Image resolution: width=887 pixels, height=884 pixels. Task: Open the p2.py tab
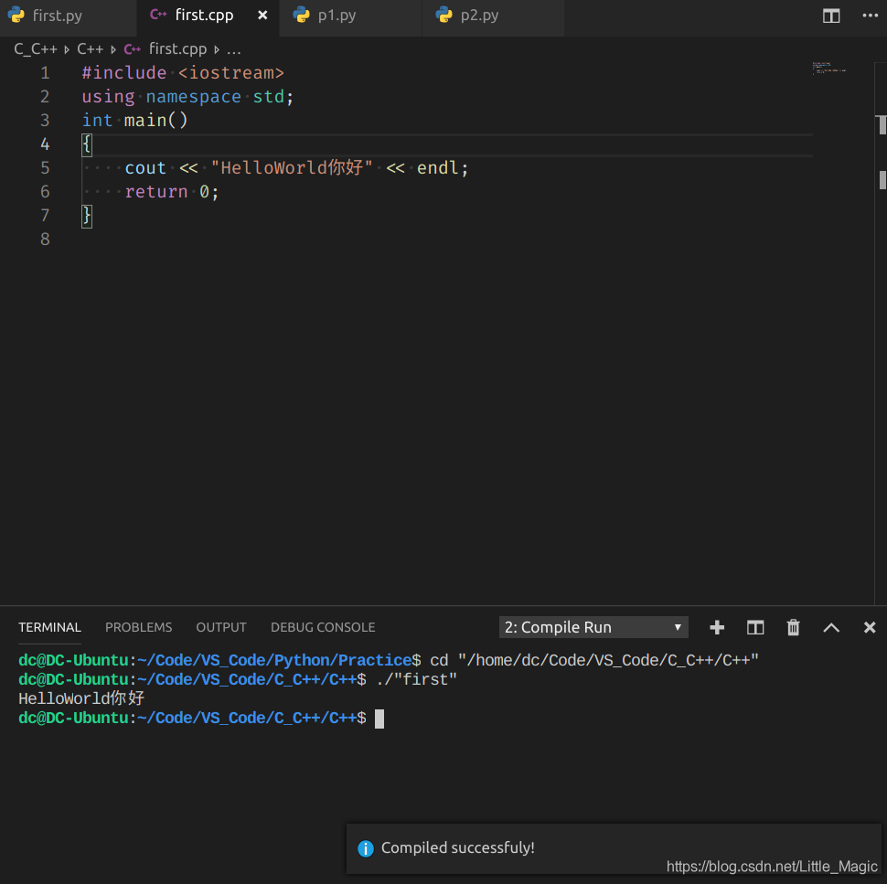coord(479,16)
